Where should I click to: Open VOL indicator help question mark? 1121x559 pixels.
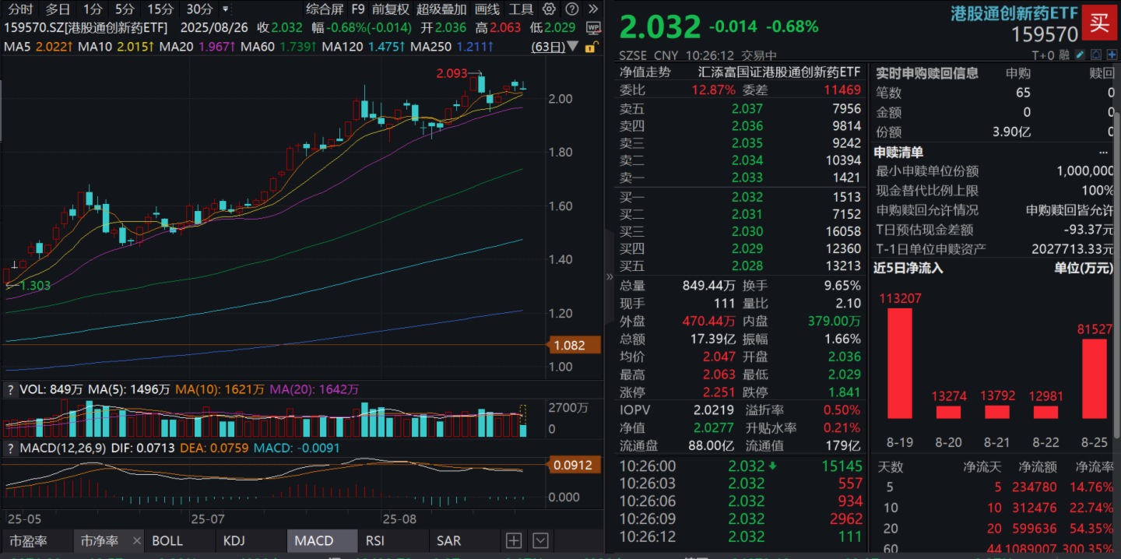tap(11, 389)
